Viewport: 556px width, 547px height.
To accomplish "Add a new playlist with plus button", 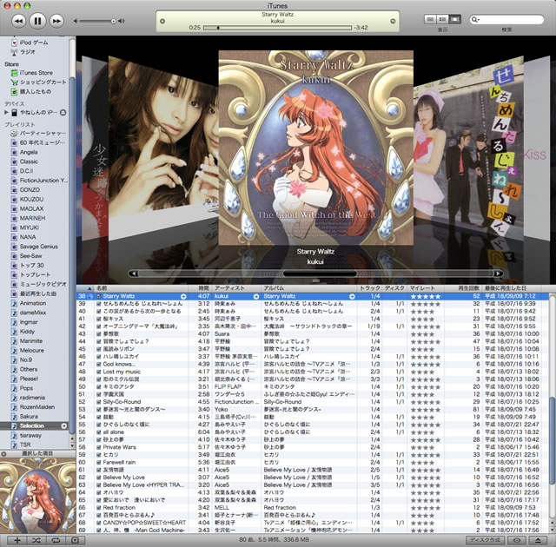I will pos(17,540).
